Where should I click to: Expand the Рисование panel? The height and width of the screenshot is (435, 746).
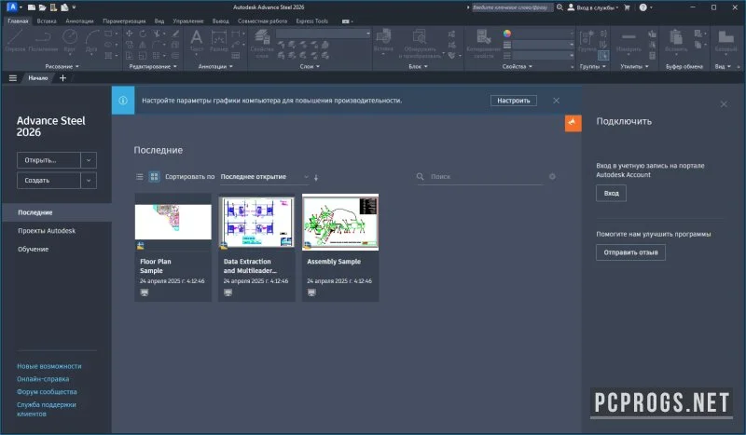coord(62,66)
